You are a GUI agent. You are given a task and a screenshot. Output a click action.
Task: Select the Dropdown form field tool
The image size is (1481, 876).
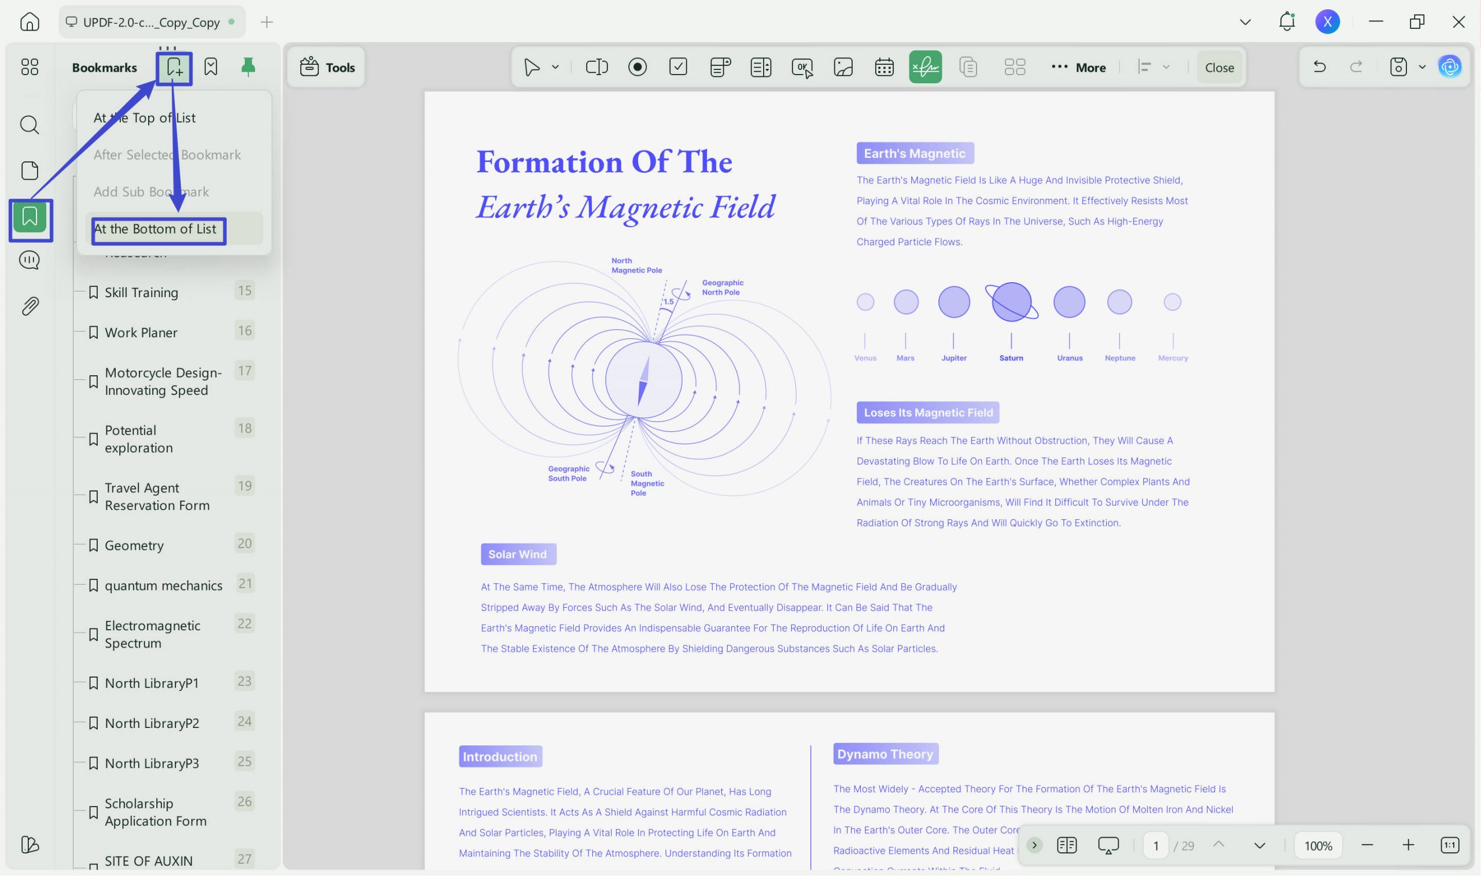[x=720, y=67]
